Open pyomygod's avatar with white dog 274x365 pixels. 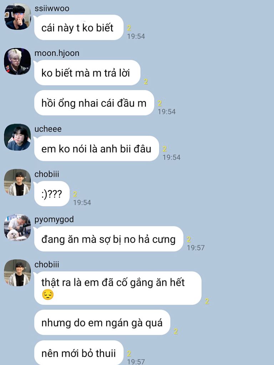[17, 228]
